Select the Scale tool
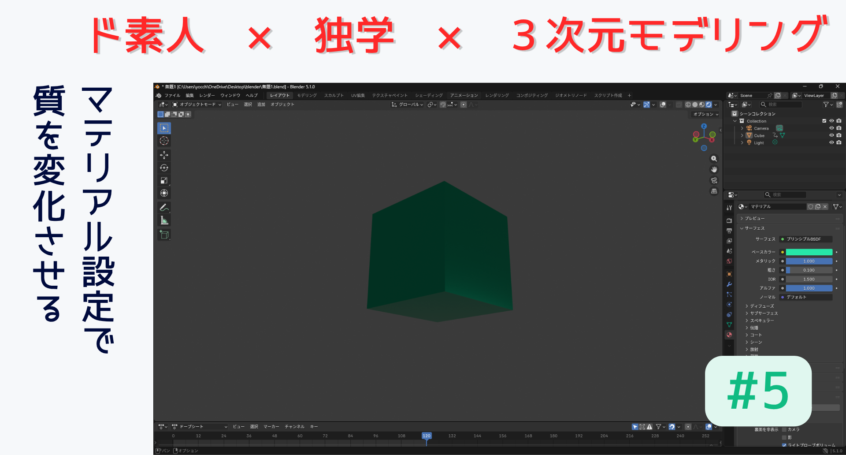The image size is (846, 455). (164, 181)
